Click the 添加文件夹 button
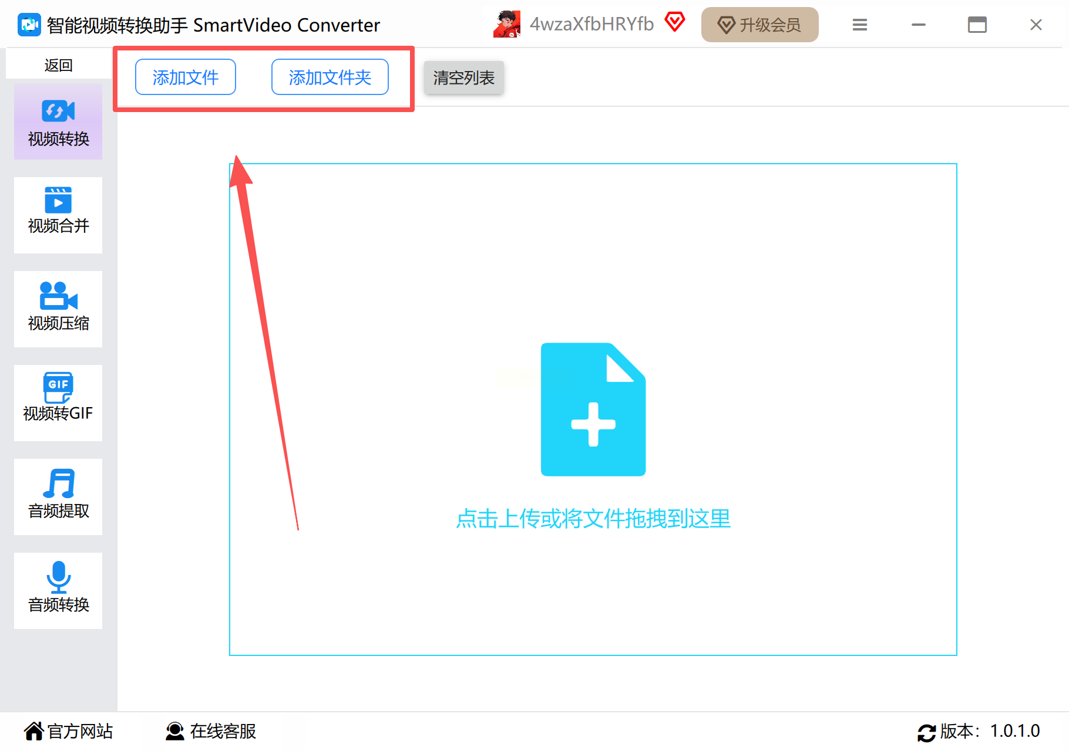The image size is (1069, 751). 330,77
